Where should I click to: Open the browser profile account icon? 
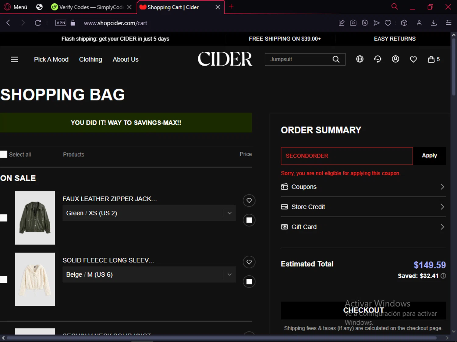click(x=419, y=23)
